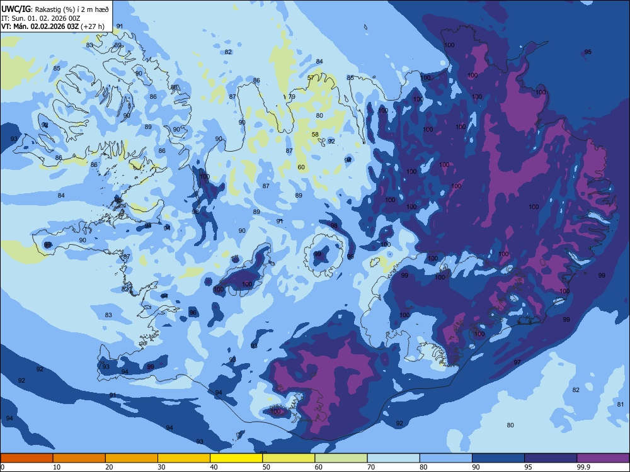Click the legend label '40'

[214, 467]
